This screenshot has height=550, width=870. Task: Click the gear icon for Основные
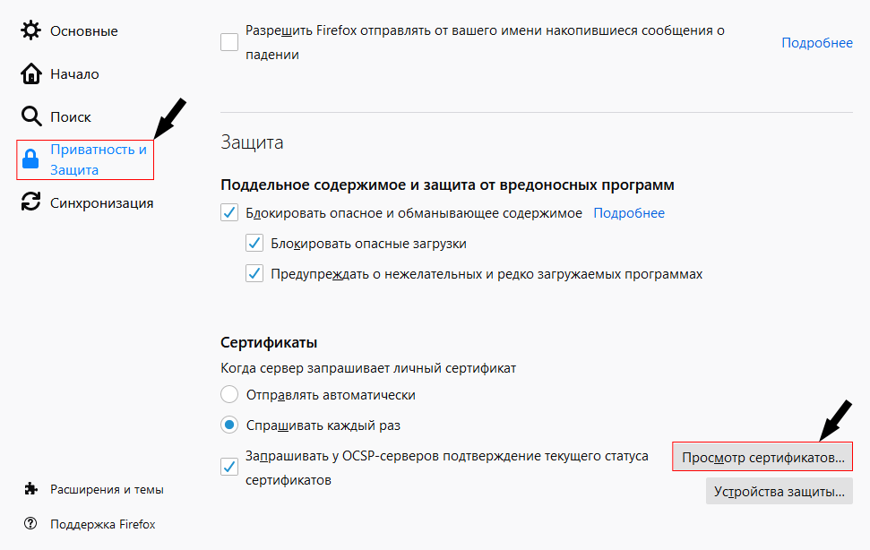click(30, 30)
